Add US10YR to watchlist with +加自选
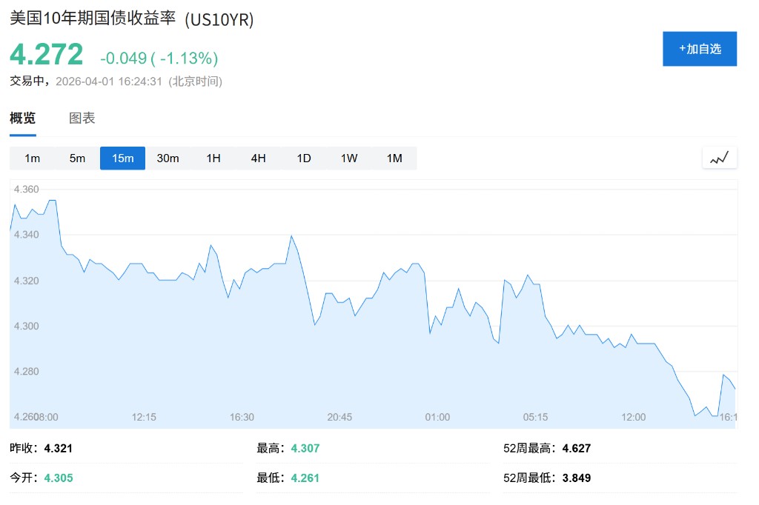The width and height of the screenshot is (759, 505). tap(700, 49)
